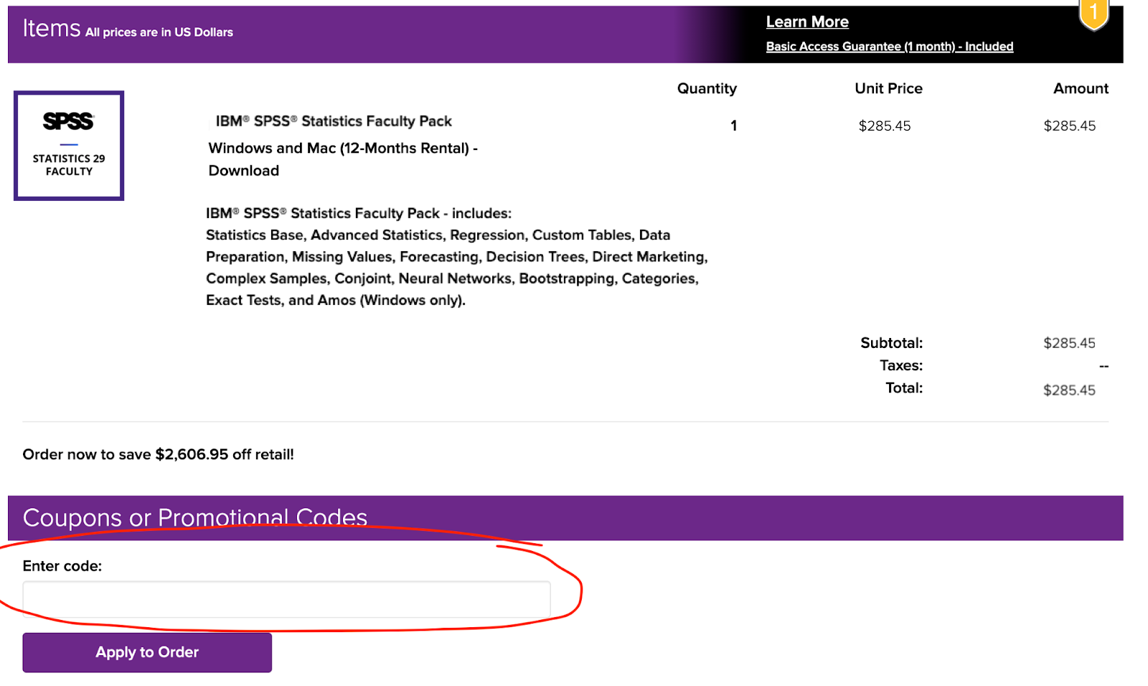Click the Total amount $285.45
This screenshot has height=686, width=1148.
pyautogui.click(x=1069, y=390)
